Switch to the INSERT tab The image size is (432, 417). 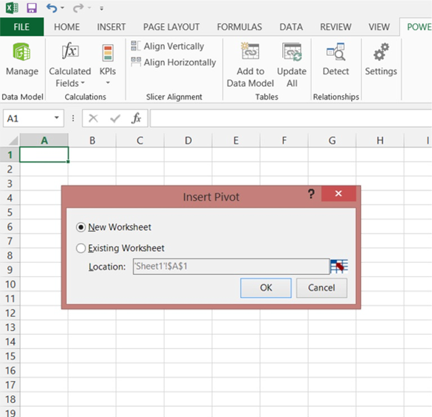[111, 27]
